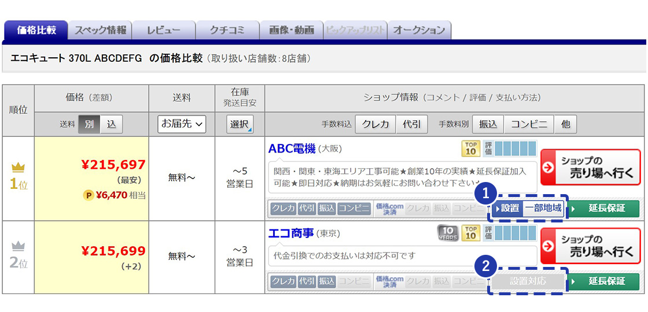
Task: Click エコ商事 代引 payment badge
Action: coord(307,281)
